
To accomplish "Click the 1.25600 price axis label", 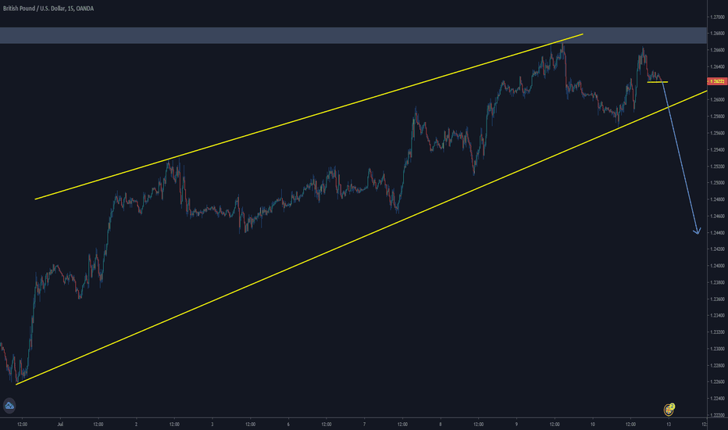I will point(717,133).
